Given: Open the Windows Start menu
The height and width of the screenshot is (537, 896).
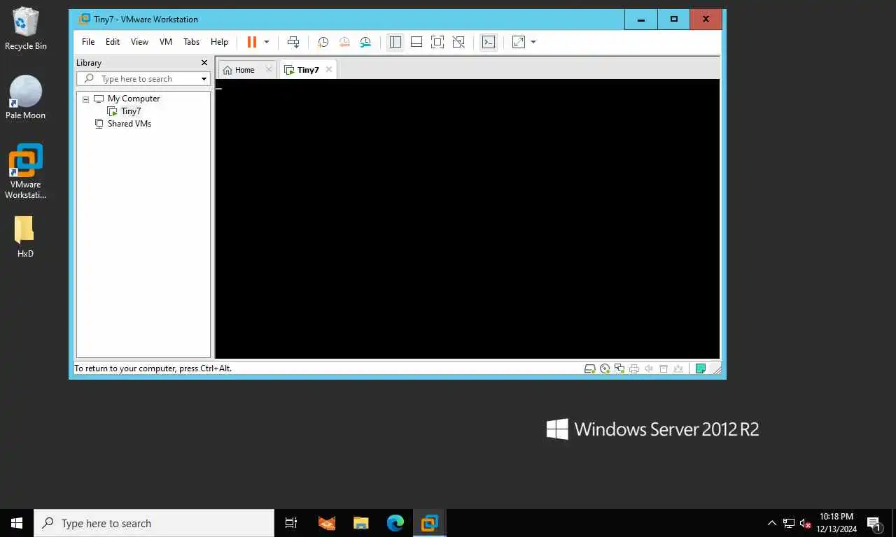Looking at the screenshot, I should [17, 523].
